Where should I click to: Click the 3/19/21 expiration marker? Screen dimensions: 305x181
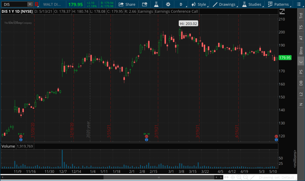[198, 131]
